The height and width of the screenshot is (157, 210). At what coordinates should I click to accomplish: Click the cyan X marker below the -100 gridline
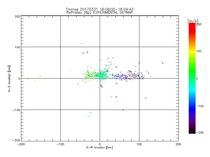click(91, 113)
